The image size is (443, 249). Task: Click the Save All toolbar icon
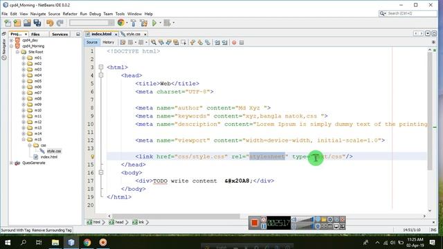[x=37, y=23]
